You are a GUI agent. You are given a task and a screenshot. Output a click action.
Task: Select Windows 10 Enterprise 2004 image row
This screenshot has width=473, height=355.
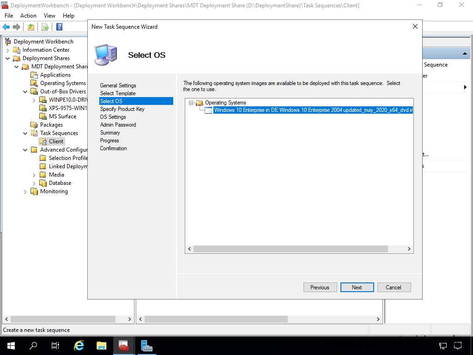point(313,110)
